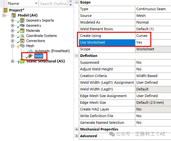Collapse the Mesh tree branch
This screenshot has height=141, width=171.
click(x=12, y=46)
